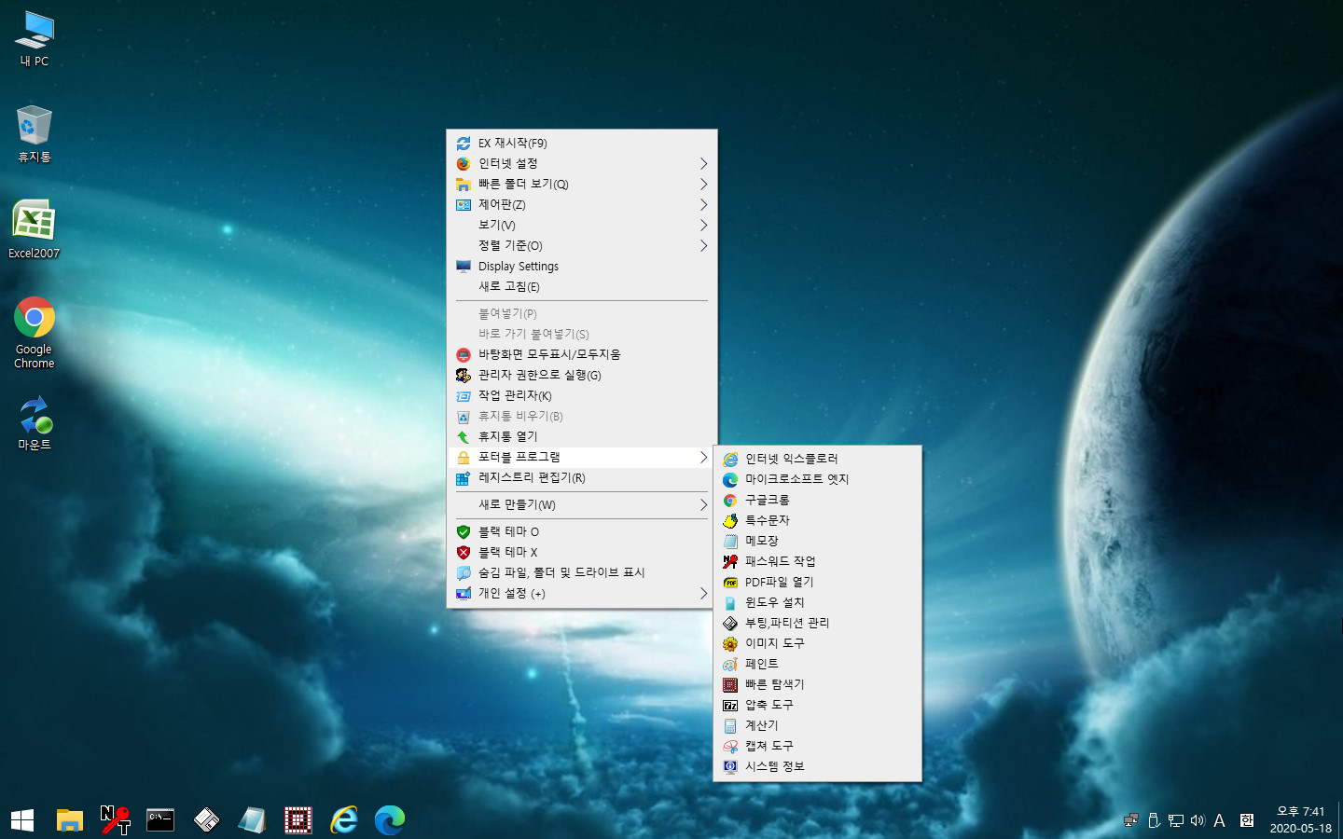Screen dimensions: 1343x839
Task: Open 레지스트리 편집기(R) entry
Action: coord(582,477)
